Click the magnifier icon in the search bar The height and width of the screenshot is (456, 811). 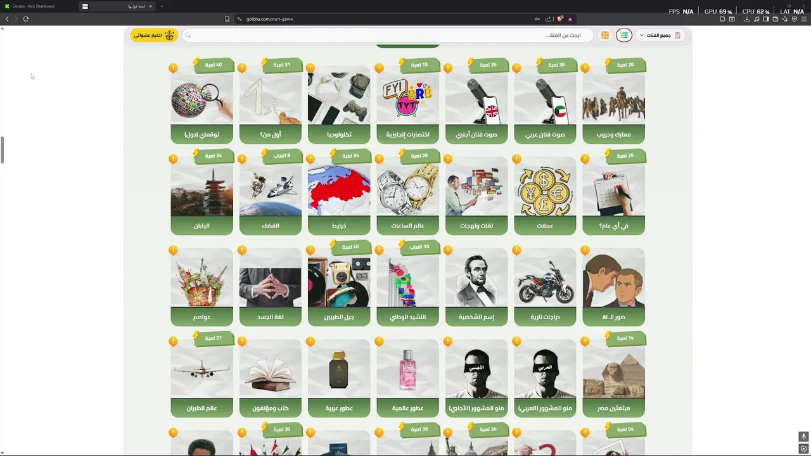(188, 35)
